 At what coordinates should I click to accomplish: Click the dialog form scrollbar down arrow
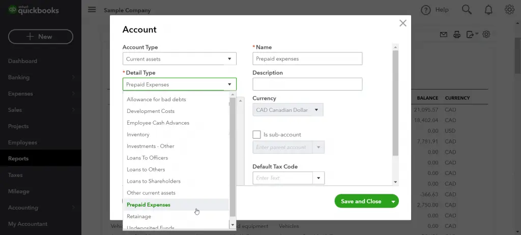coord(395,182)
